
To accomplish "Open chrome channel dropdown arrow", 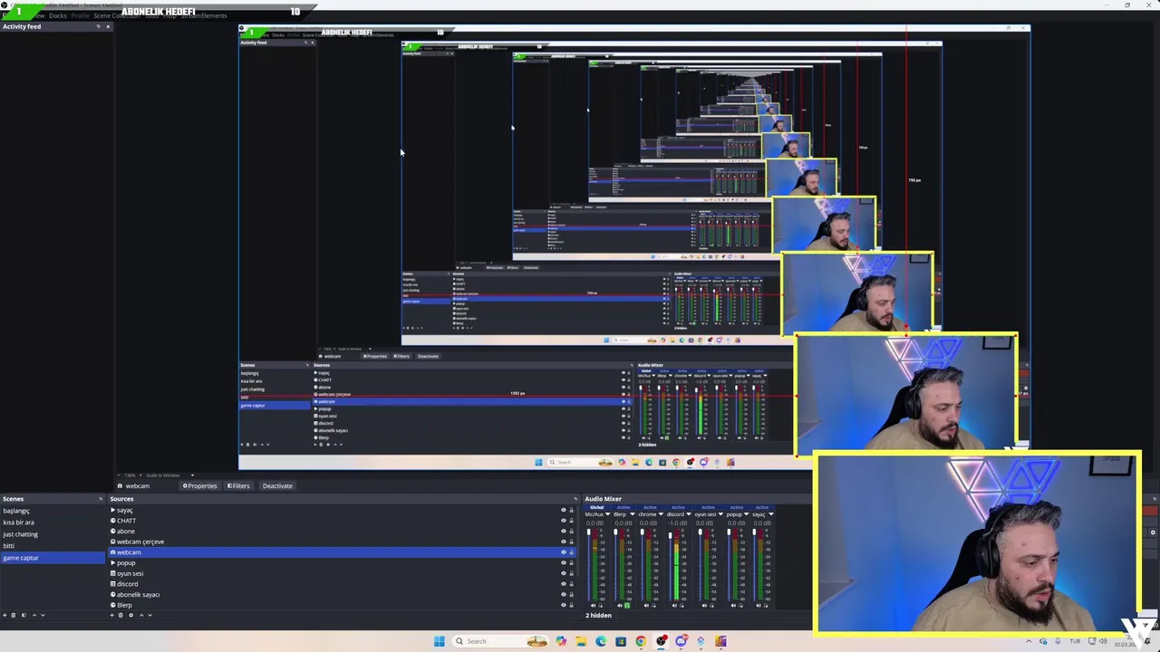I will pyautogui.click(x=661, y=514).
